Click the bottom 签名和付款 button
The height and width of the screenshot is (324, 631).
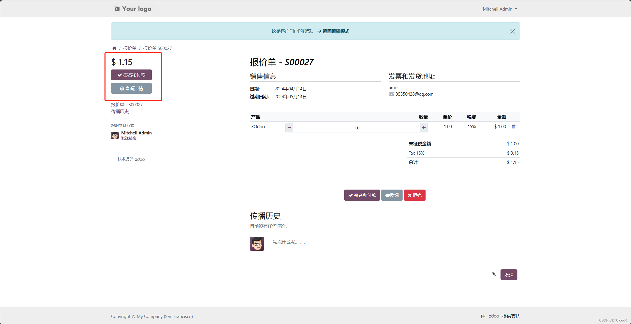pos(362,195)
